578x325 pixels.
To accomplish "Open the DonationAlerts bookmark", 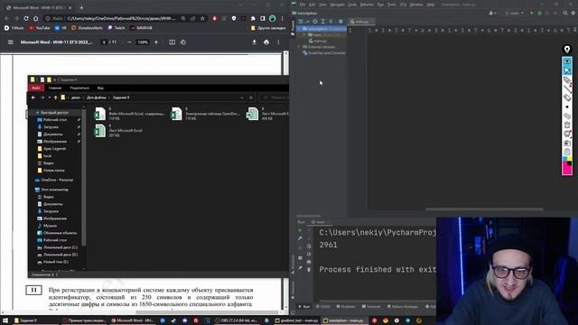I will [x=87, y=28].
